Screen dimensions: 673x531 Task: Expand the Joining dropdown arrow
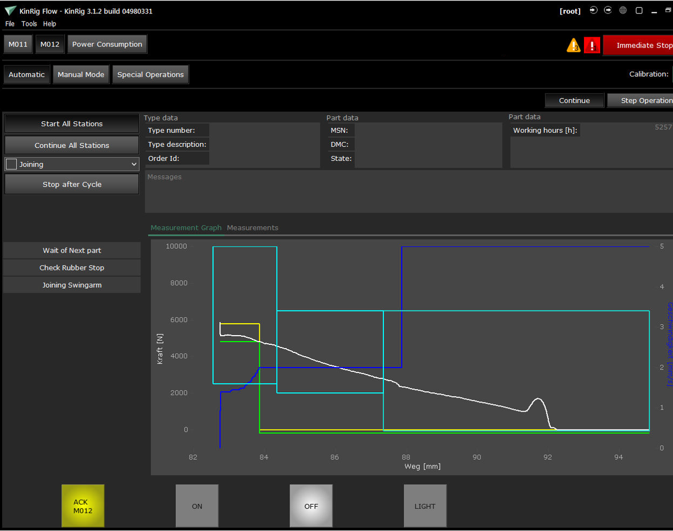134,164
